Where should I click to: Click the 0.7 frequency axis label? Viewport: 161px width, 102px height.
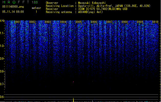tap(2, 84)
